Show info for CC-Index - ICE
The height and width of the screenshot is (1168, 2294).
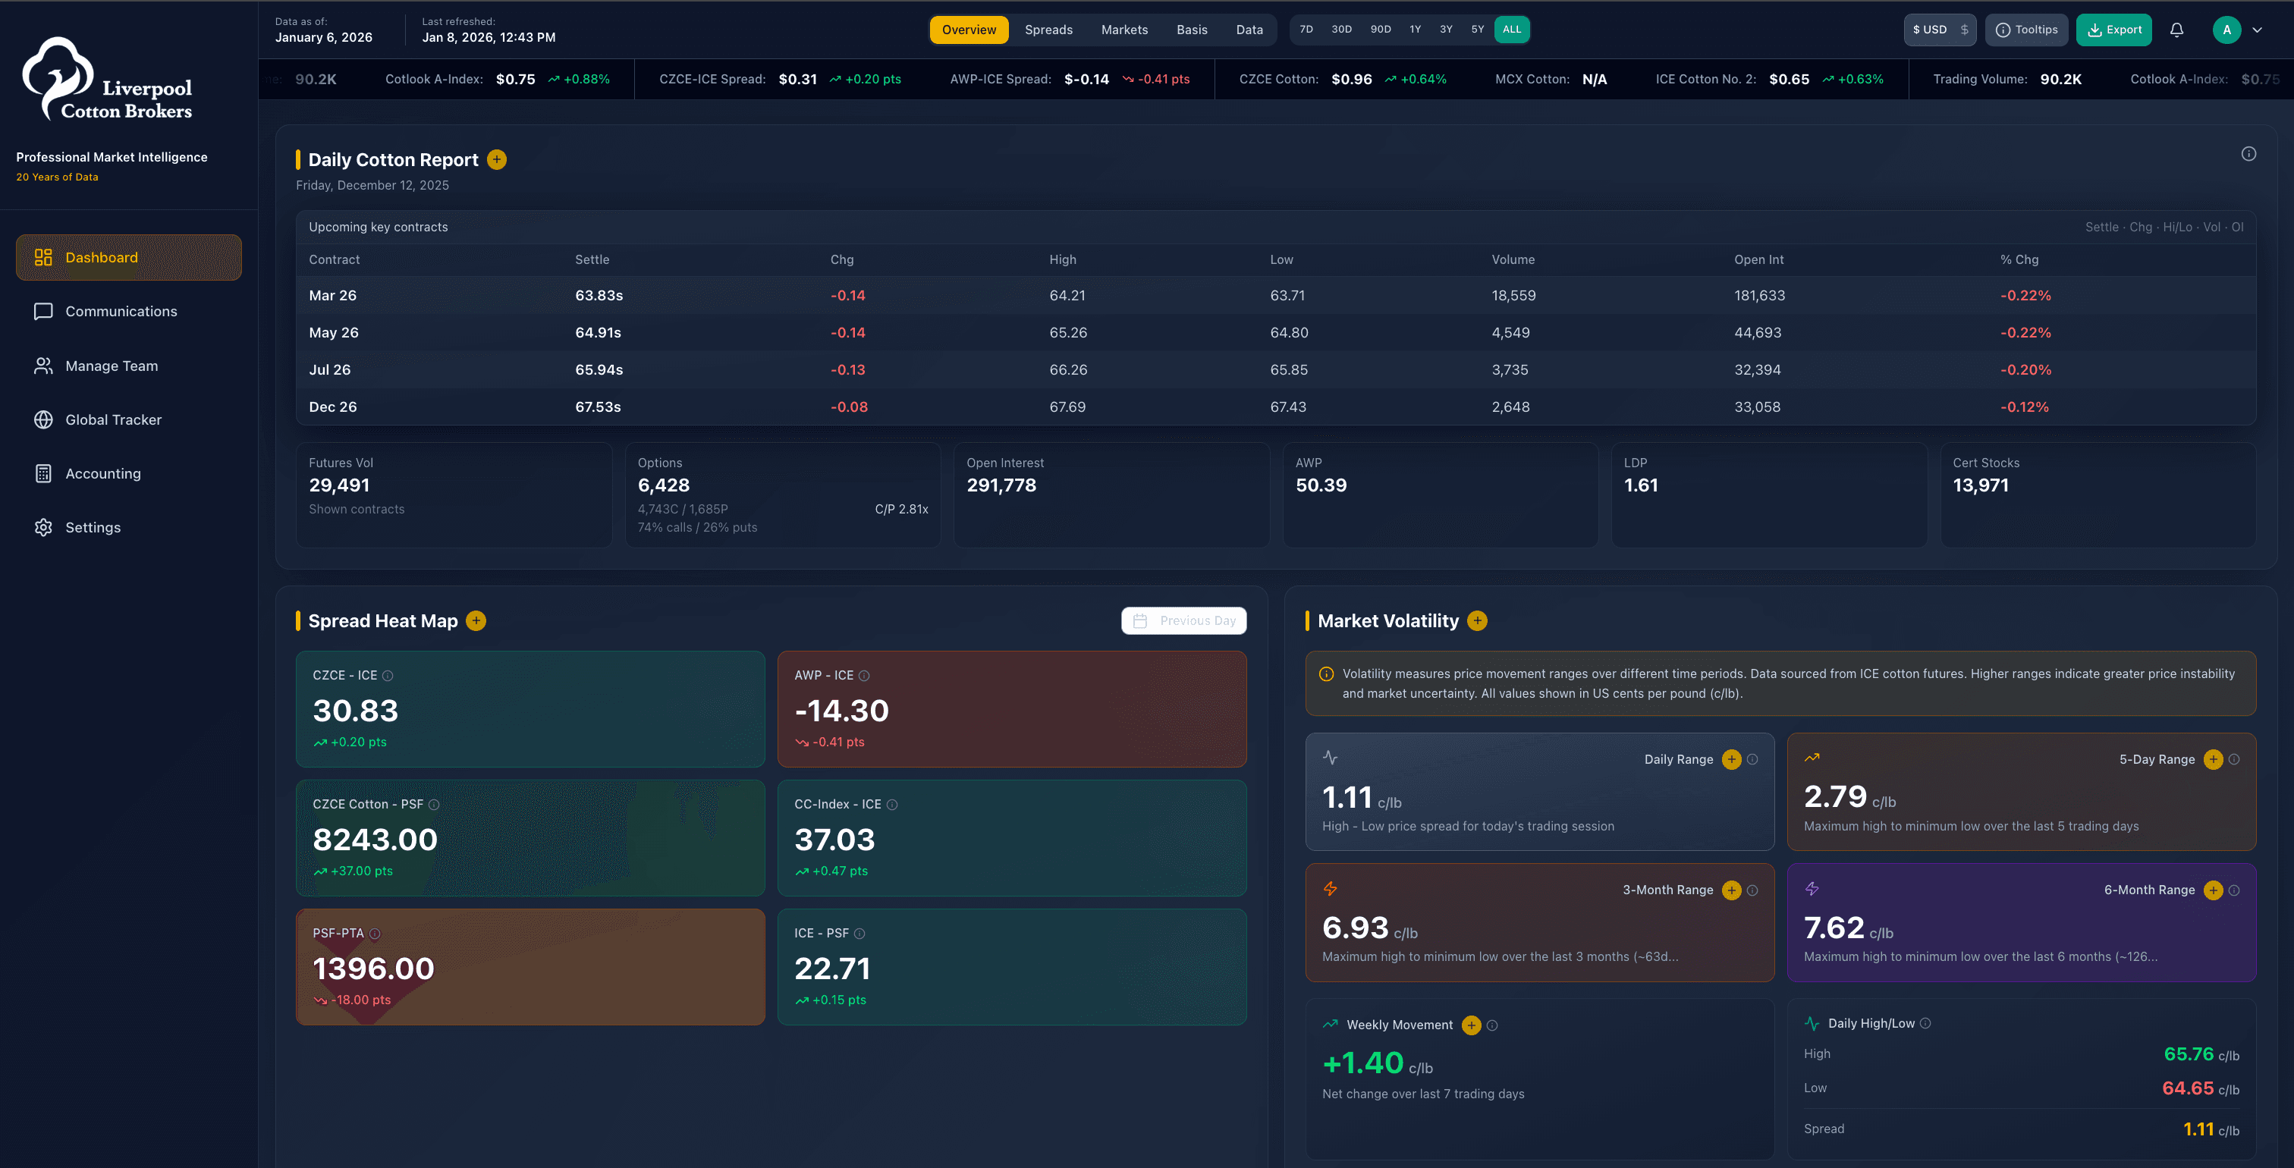pos(892,805)
